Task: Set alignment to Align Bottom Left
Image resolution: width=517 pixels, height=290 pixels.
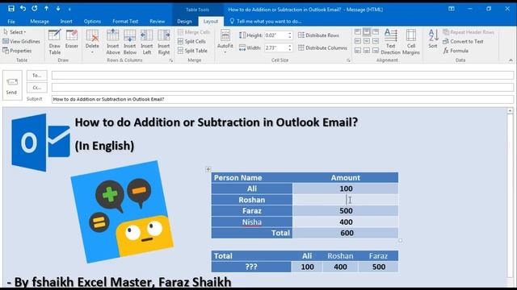Action: coord(358,50)
